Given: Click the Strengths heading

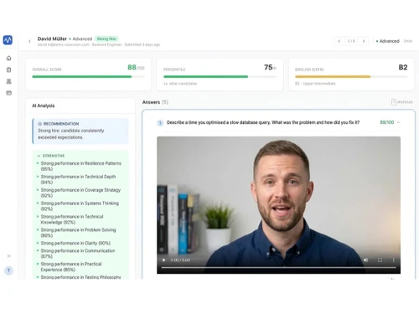Looking at the screenshot, I should pos(54,156).
